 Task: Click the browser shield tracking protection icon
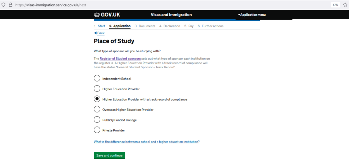3,5
